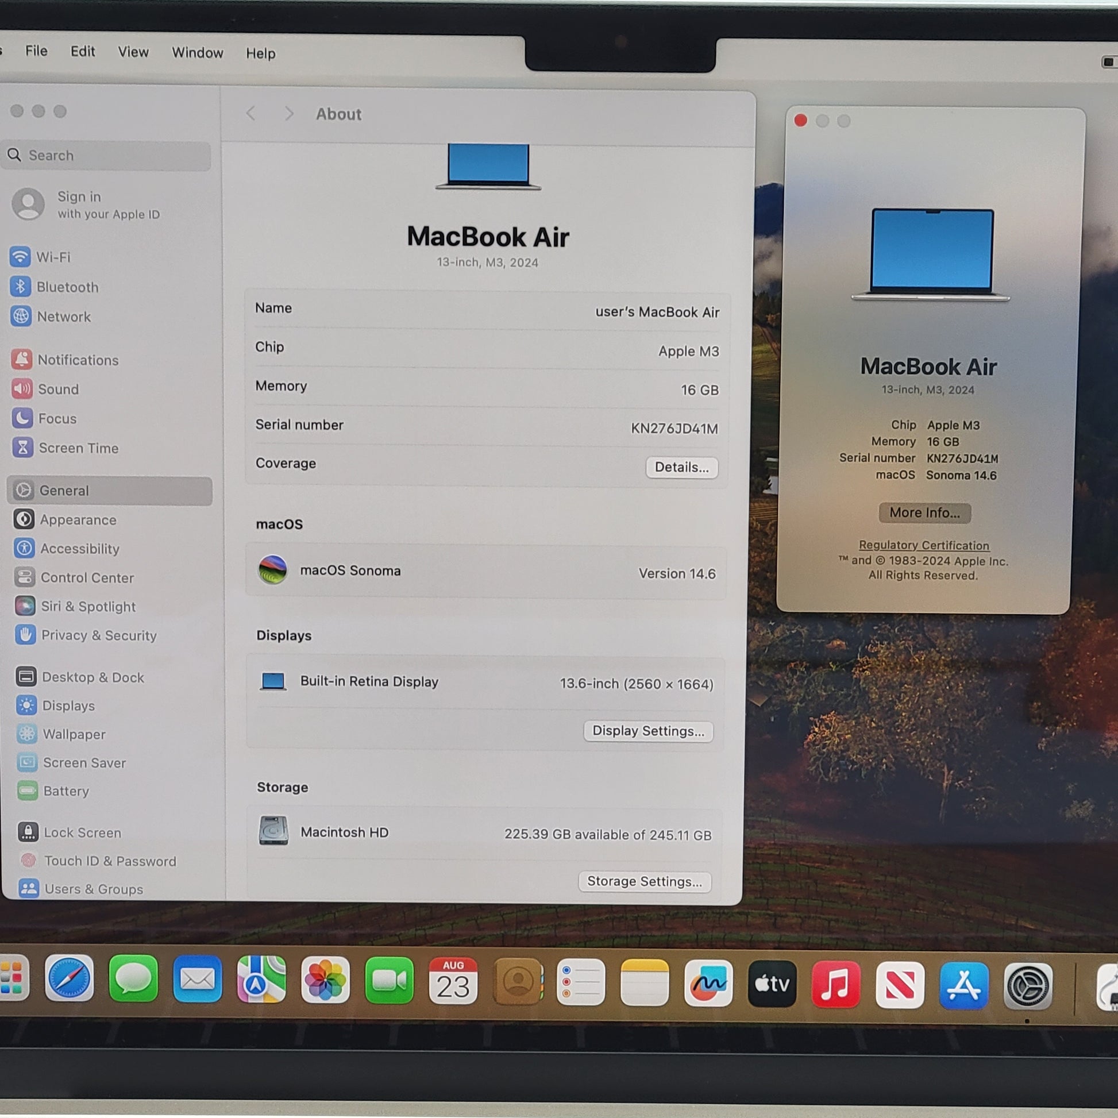The width and height of the screenshot is (1118, 1118).
Task: Open Bluetooth settings in sidebar
Action: point(55,287)
